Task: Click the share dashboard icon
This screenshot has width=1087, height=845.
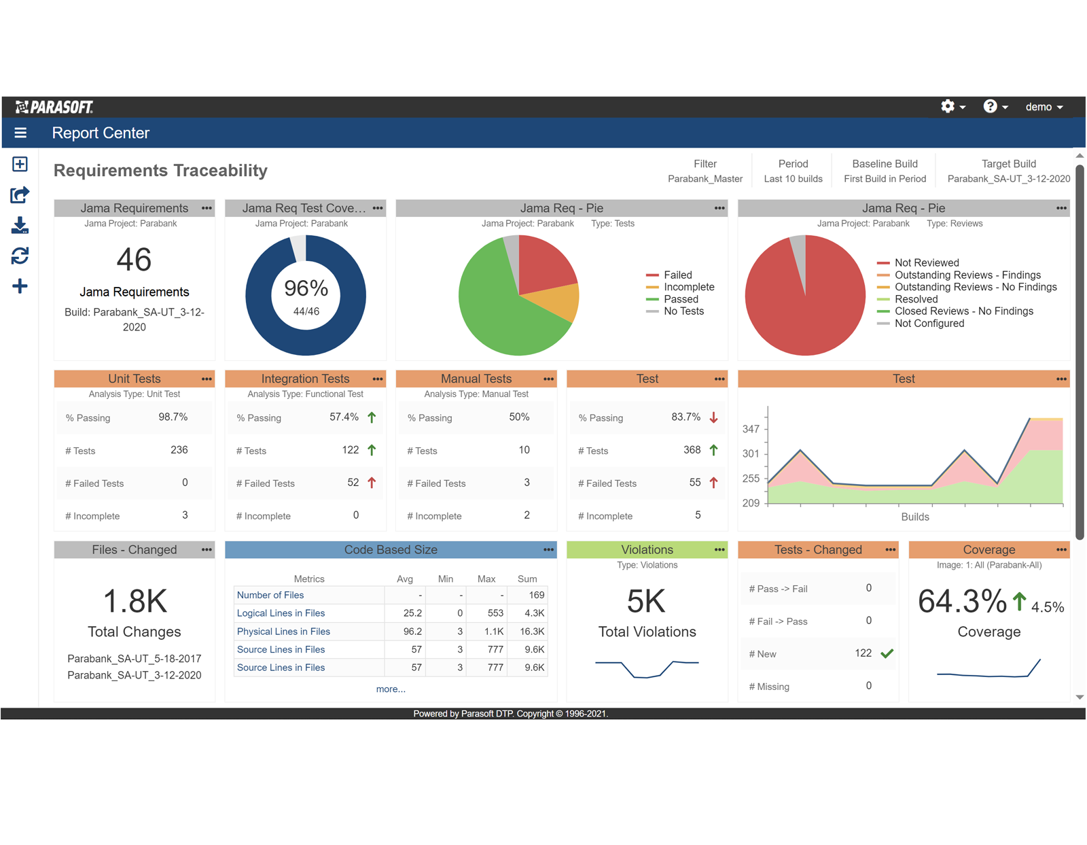Action: tap(20, 195)
